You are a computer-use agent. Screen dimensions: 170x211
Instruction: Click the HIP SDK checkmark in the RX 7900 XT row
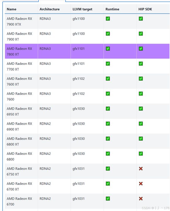141,34
